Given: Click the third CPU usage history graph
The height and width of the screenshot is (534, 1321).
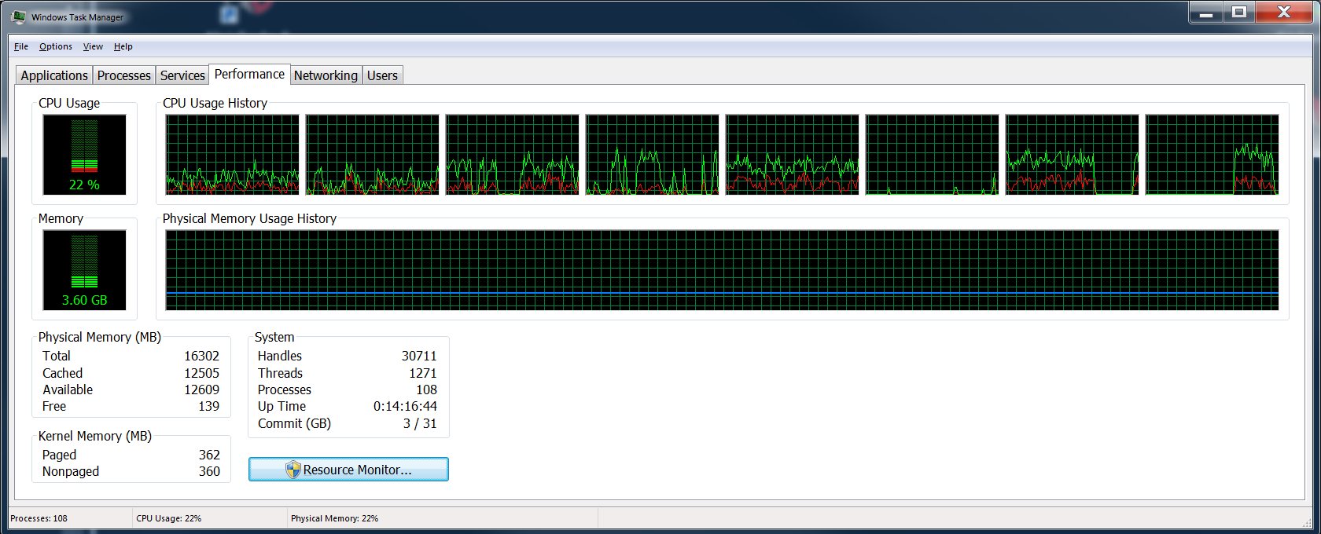Looking at the screenshot, I should [x=512, y=155].
